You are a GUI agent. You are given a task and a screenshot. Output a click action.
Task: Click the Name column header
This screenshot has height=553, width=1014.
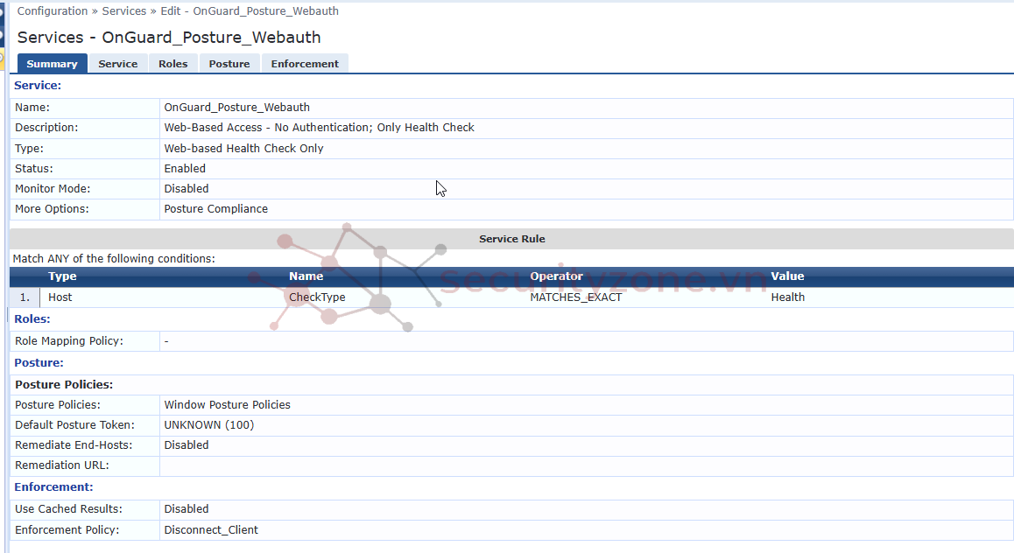coord(306,276)
